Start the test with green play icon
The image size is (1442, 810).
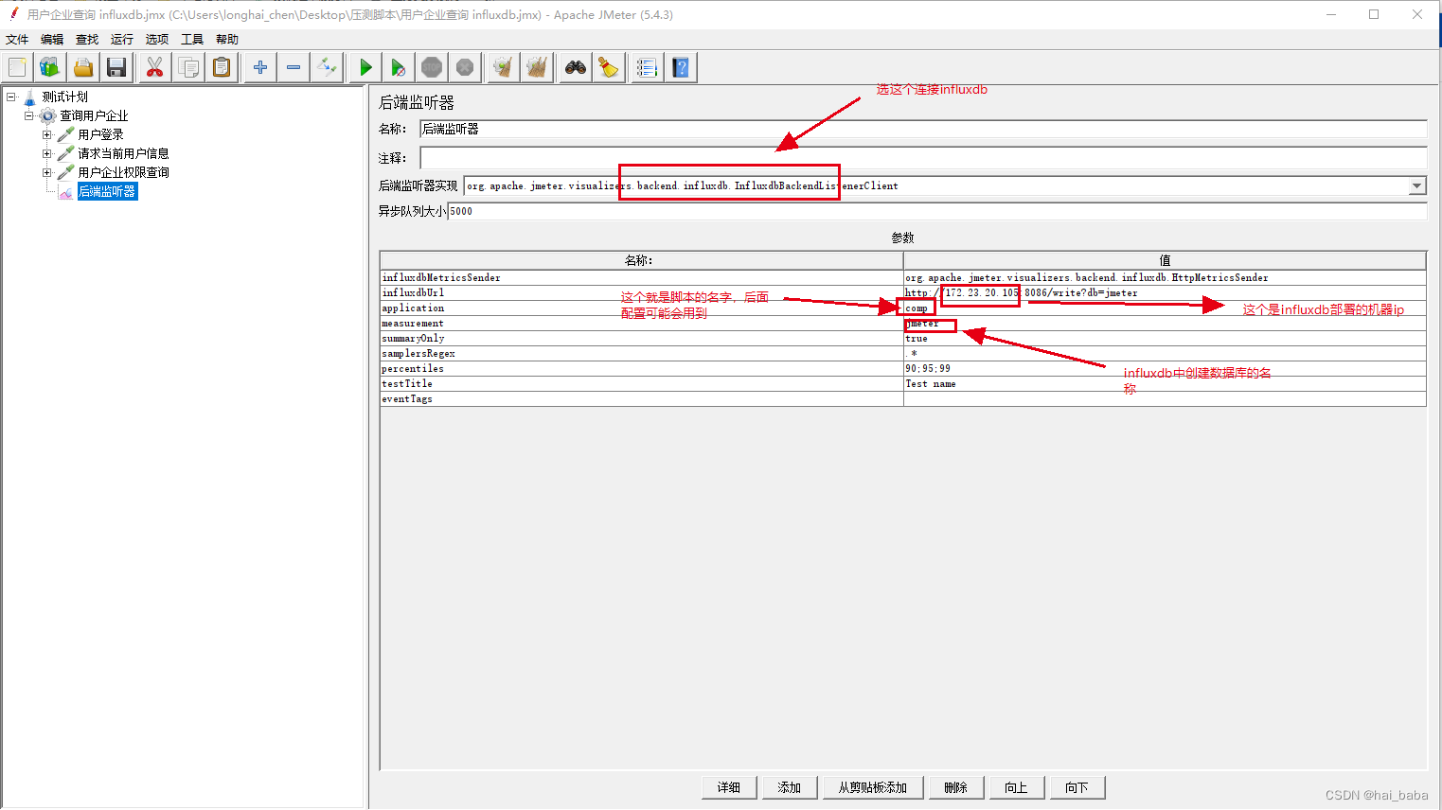click(x=365, y=67)
